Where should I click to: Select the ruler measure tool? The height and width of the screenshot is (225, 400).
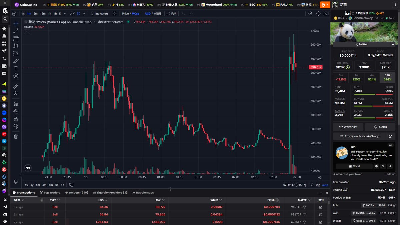point(16,86)
